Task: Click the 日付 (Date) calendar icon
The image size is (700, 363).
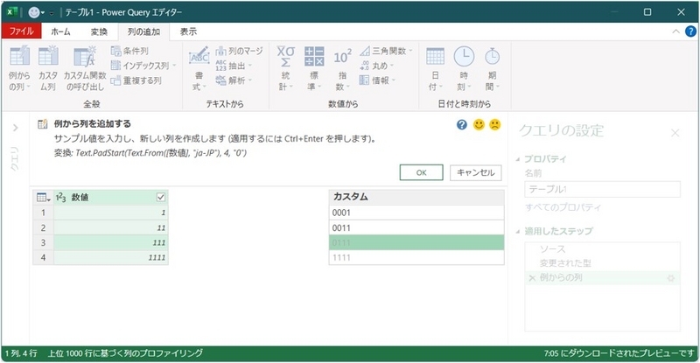Action: pos(435,57)
